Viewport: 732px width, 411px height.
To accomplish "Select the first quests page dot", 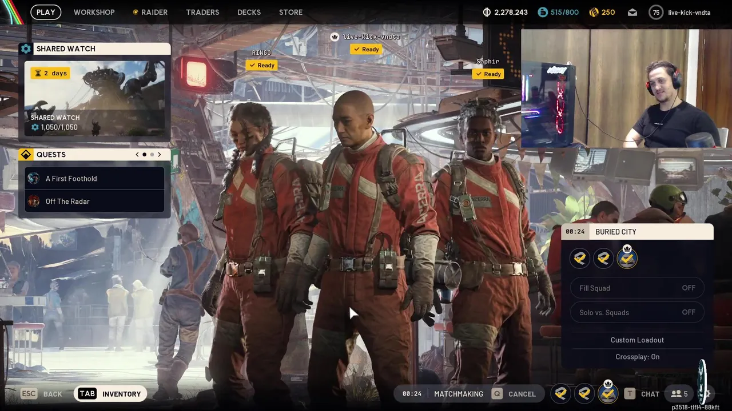I will (x=144, y=155).
